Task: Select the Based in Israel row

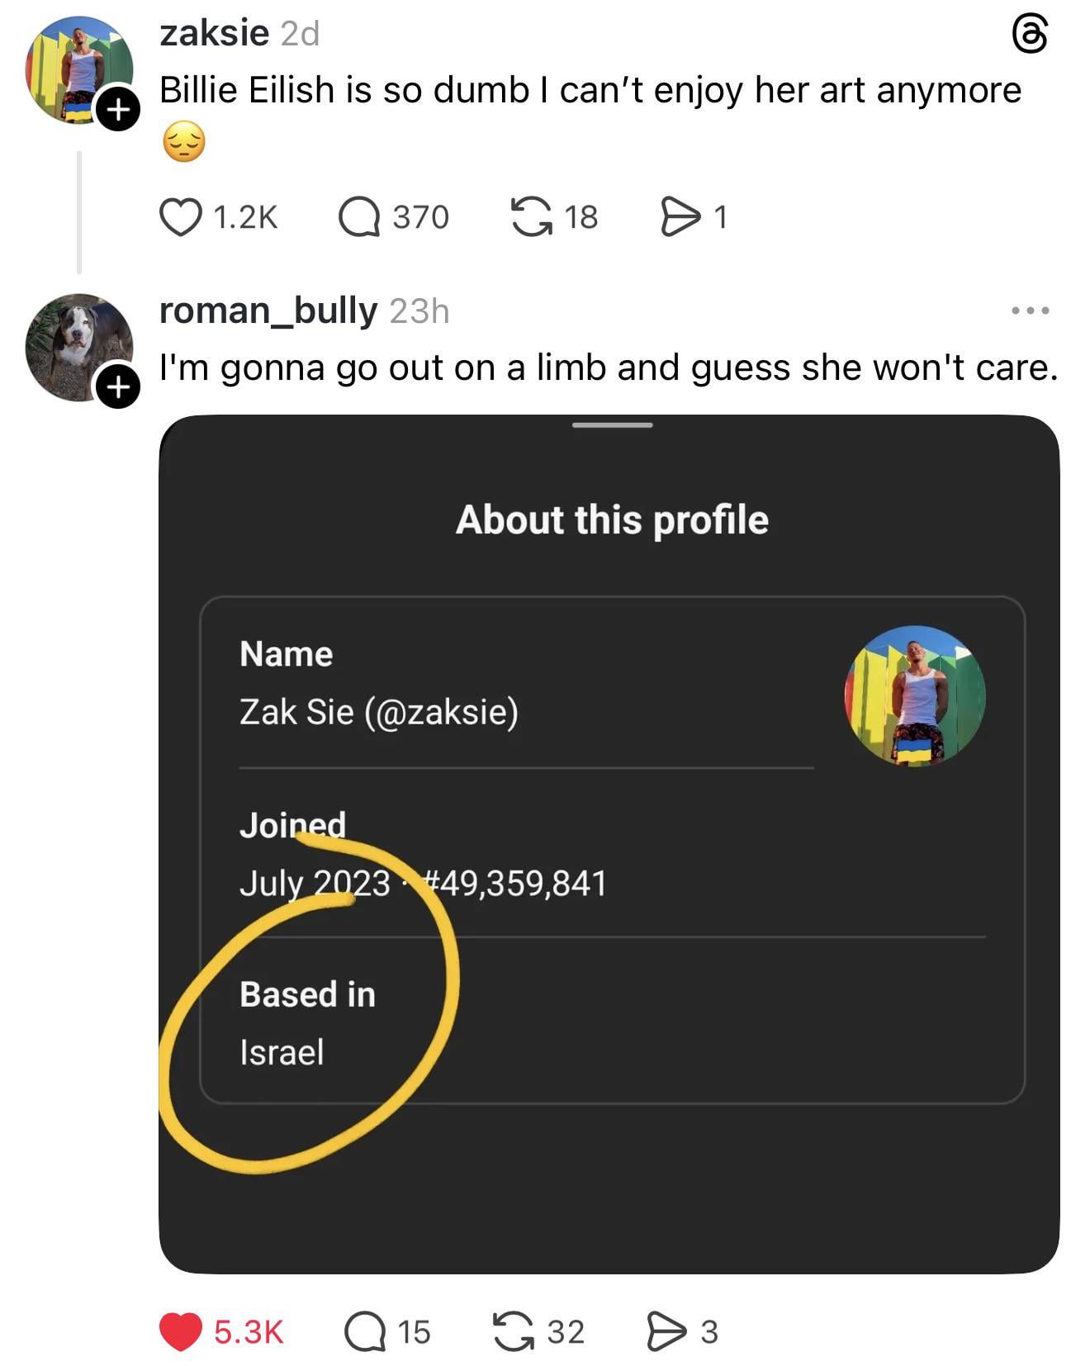Action: point(307,1022)
